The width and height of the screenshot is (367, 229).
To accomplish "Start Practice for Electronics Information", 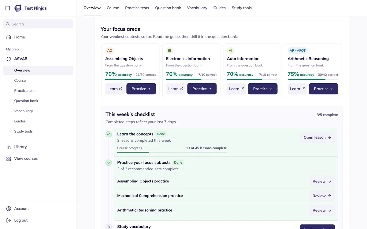I will pos(202,89).
